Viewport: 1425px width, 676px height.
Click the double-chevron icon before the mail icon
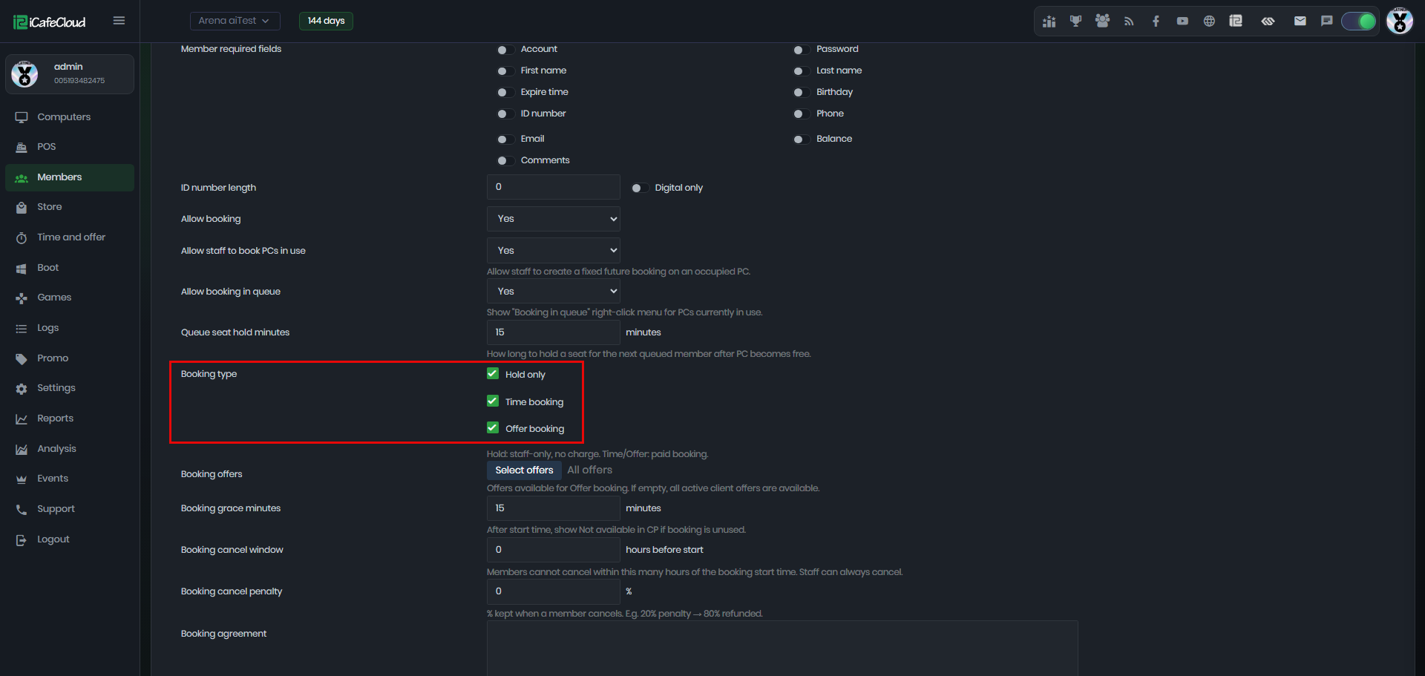[x=1268, y=22]
